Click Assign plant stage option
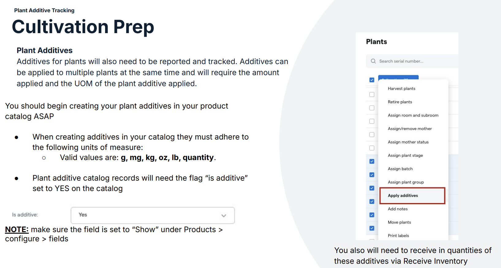 [405, 155]
